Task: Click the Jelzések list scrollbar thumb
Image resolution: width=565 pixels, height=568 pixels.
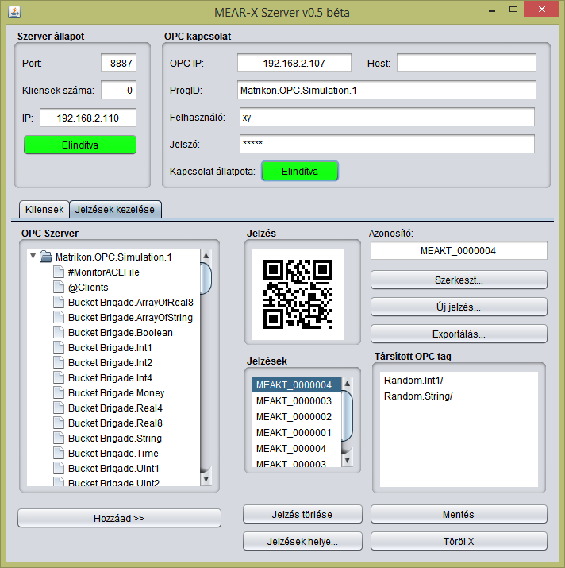Action: (347, 415)
